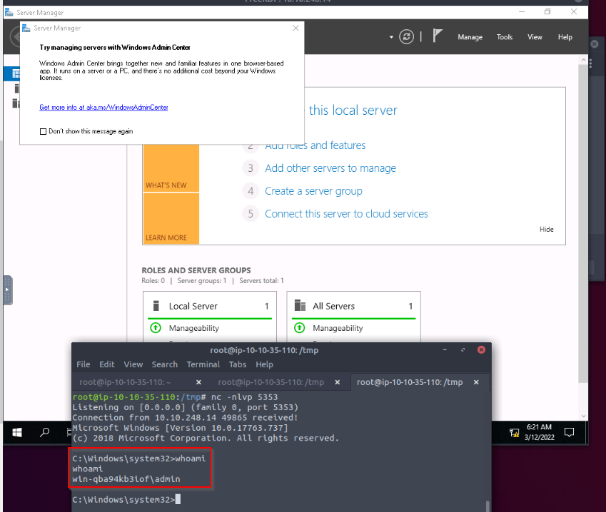Open the Help menu in Server Manager
This screenshot has width=606, height=512.
(565, 37)
